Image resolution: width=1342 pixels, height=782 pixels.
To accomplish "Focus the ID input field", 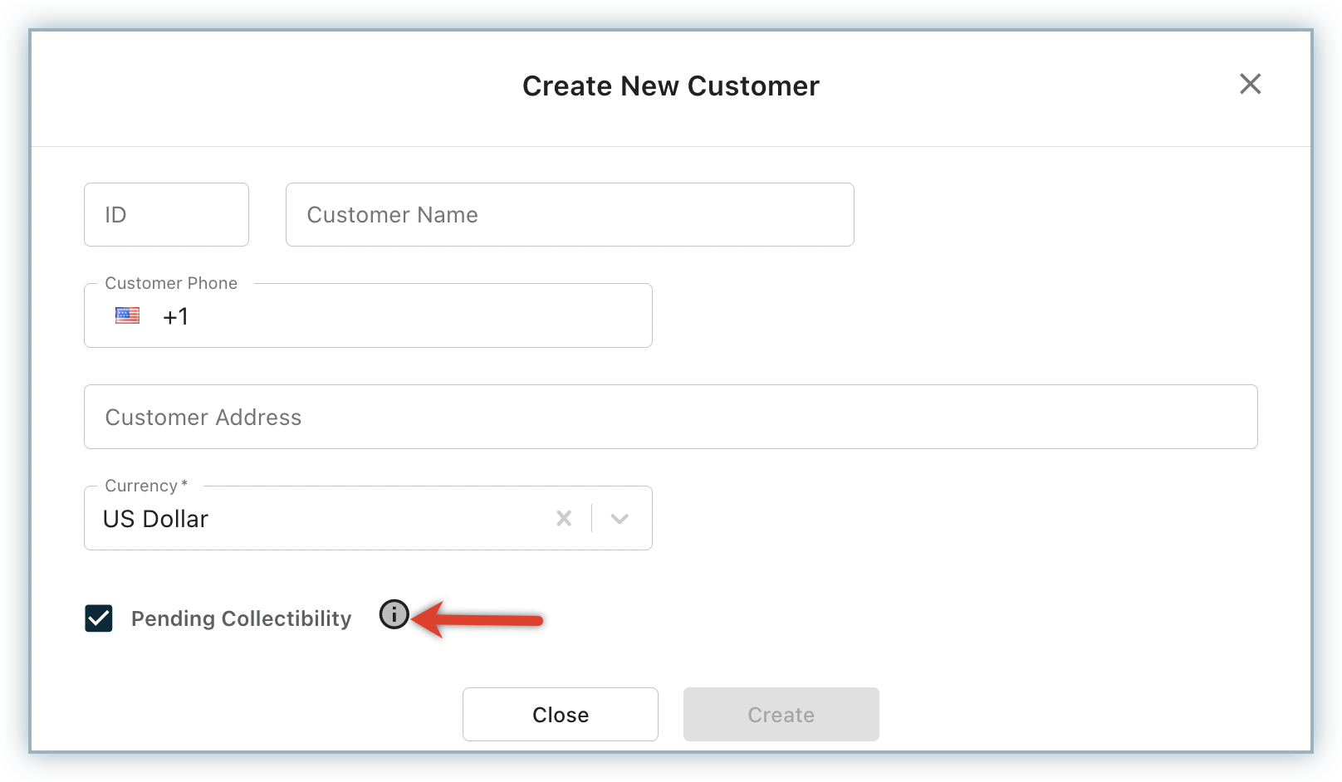I will coord(166,215).
